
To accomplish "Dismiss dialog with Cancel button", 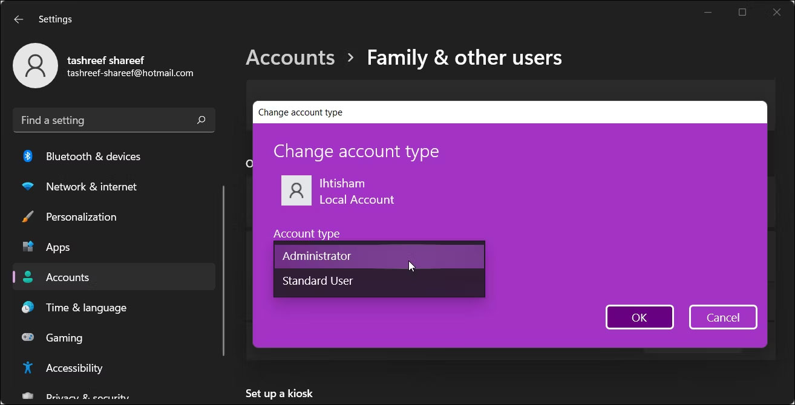I will coord(723,317).
